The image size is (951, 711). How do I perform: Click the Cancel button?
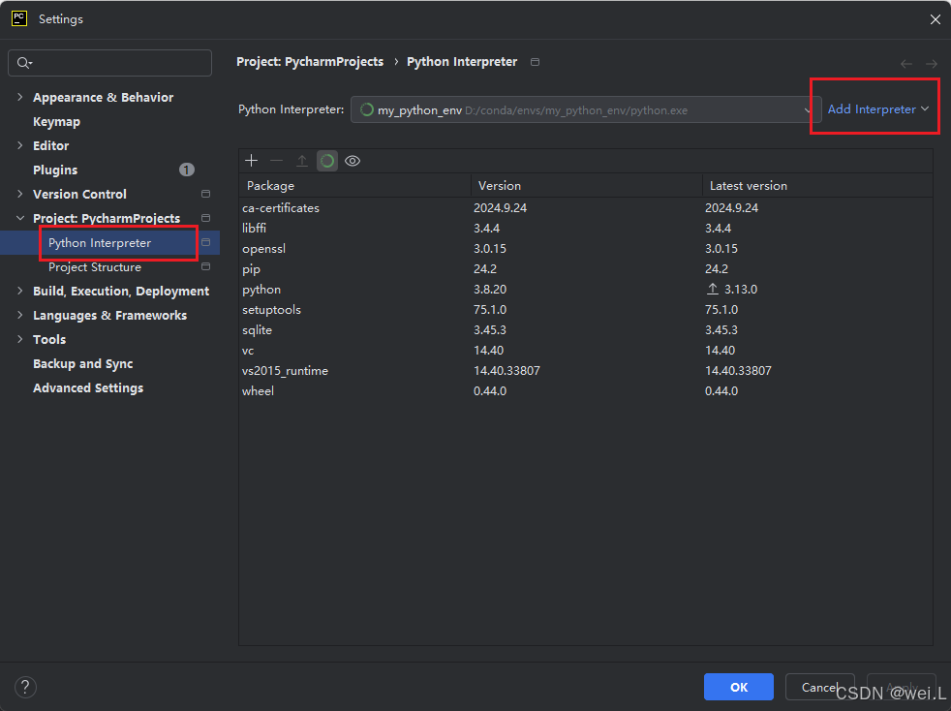tap(819, 687)
